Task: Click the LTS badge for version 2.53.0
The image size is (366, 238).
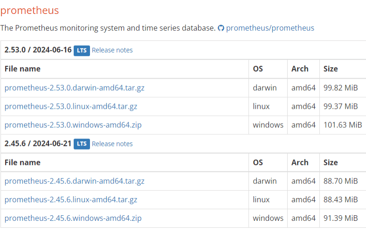Action: tap(82, 50)
